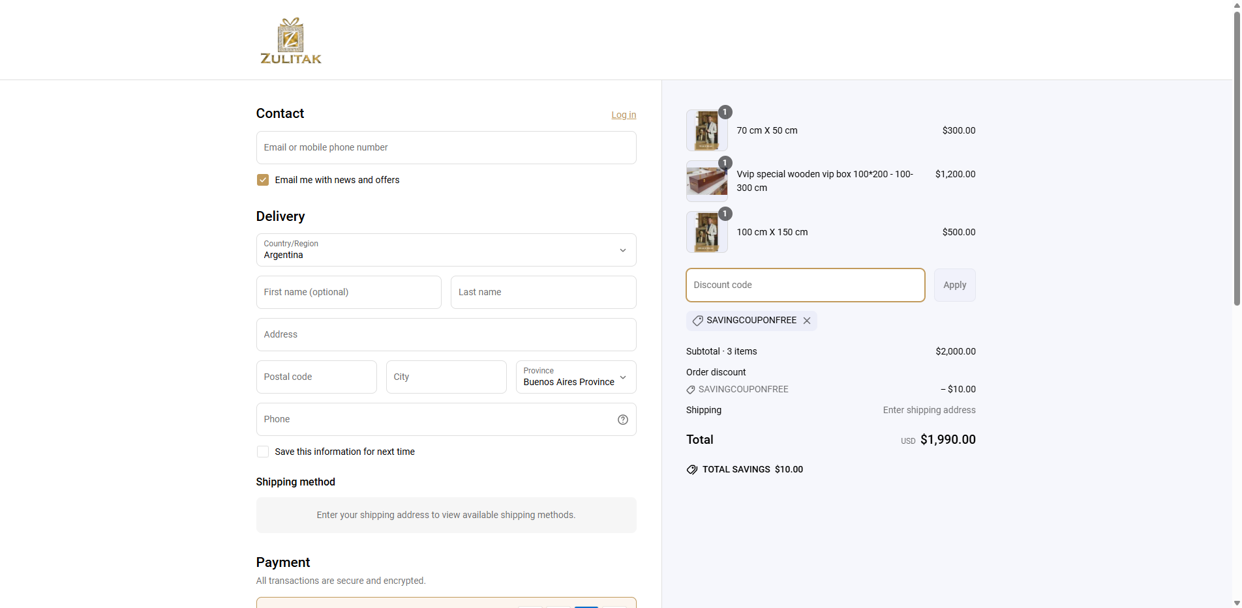
Task: Click the Zulitak store logo
Action: pyautogui.click(x=291, y=40)
